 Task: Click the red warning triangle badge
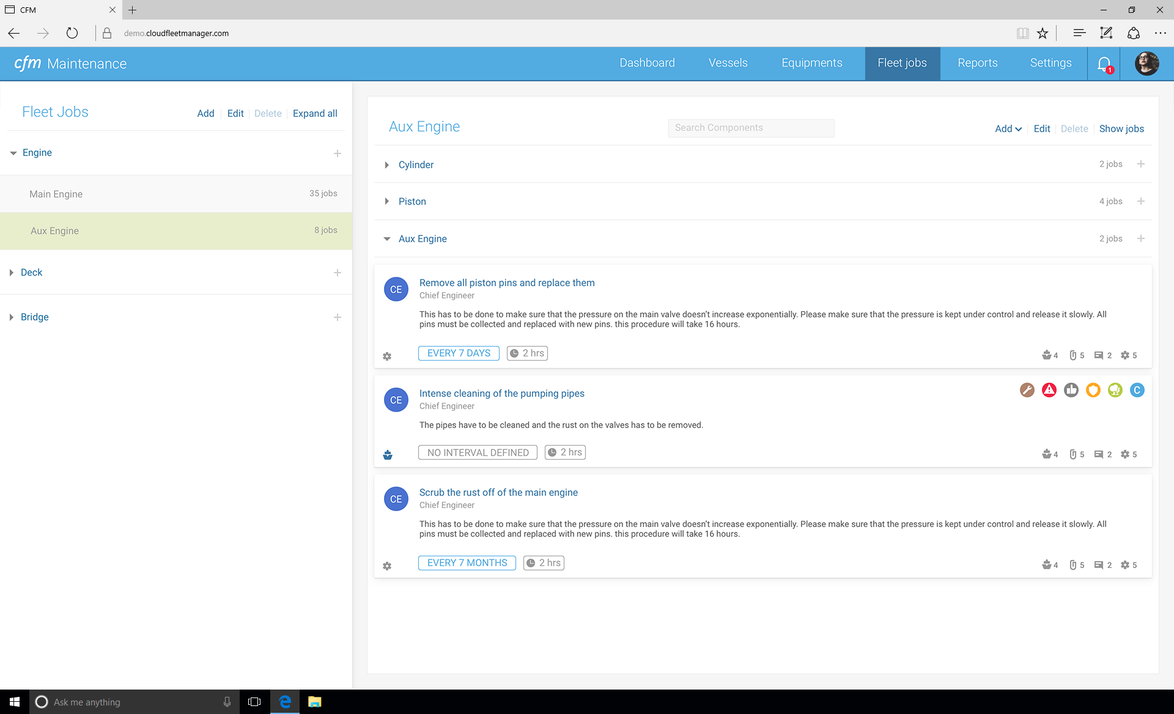point(1049,390)
